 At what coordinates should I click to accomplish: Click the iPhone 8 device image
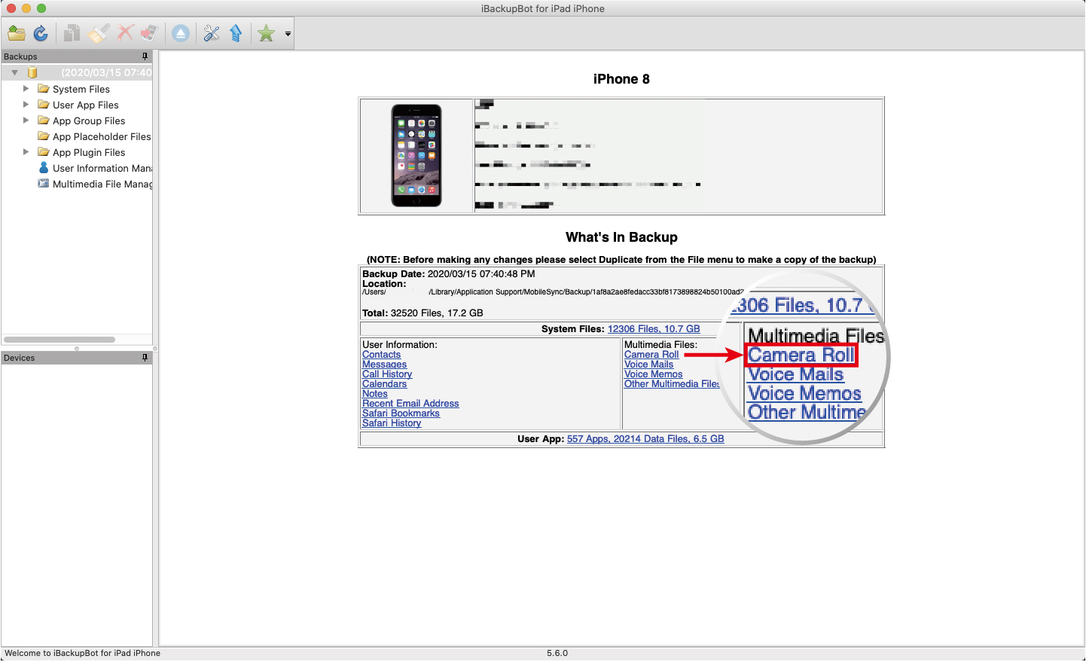point(416,156)
